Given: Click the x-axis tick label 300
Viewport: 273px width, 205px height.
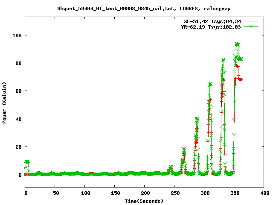Looking at the screenshot, I should point(205,193).
